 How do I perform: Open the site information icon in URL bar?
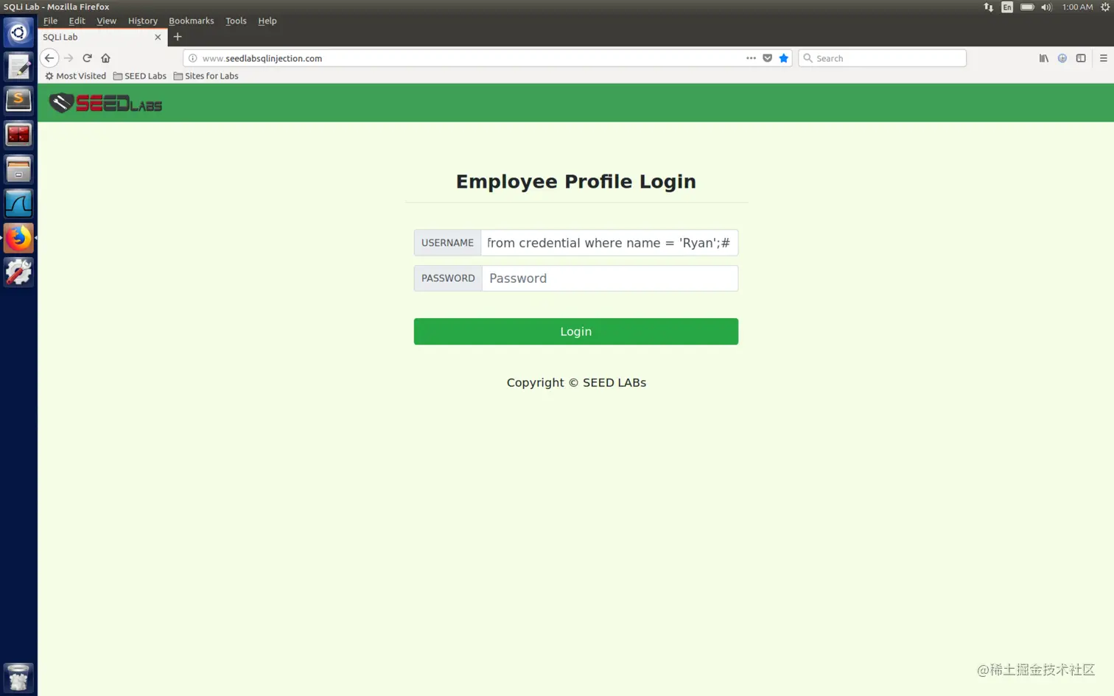tap(193, 58)
